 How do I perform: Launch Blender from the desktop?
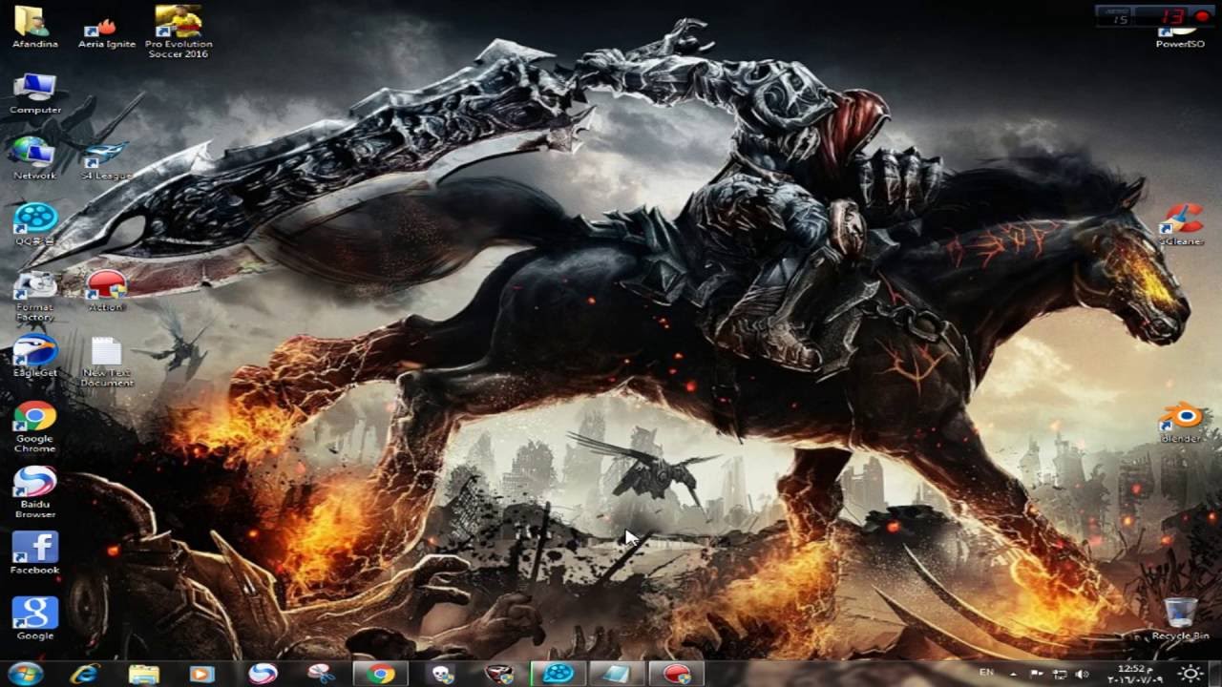pos(1181,421)
